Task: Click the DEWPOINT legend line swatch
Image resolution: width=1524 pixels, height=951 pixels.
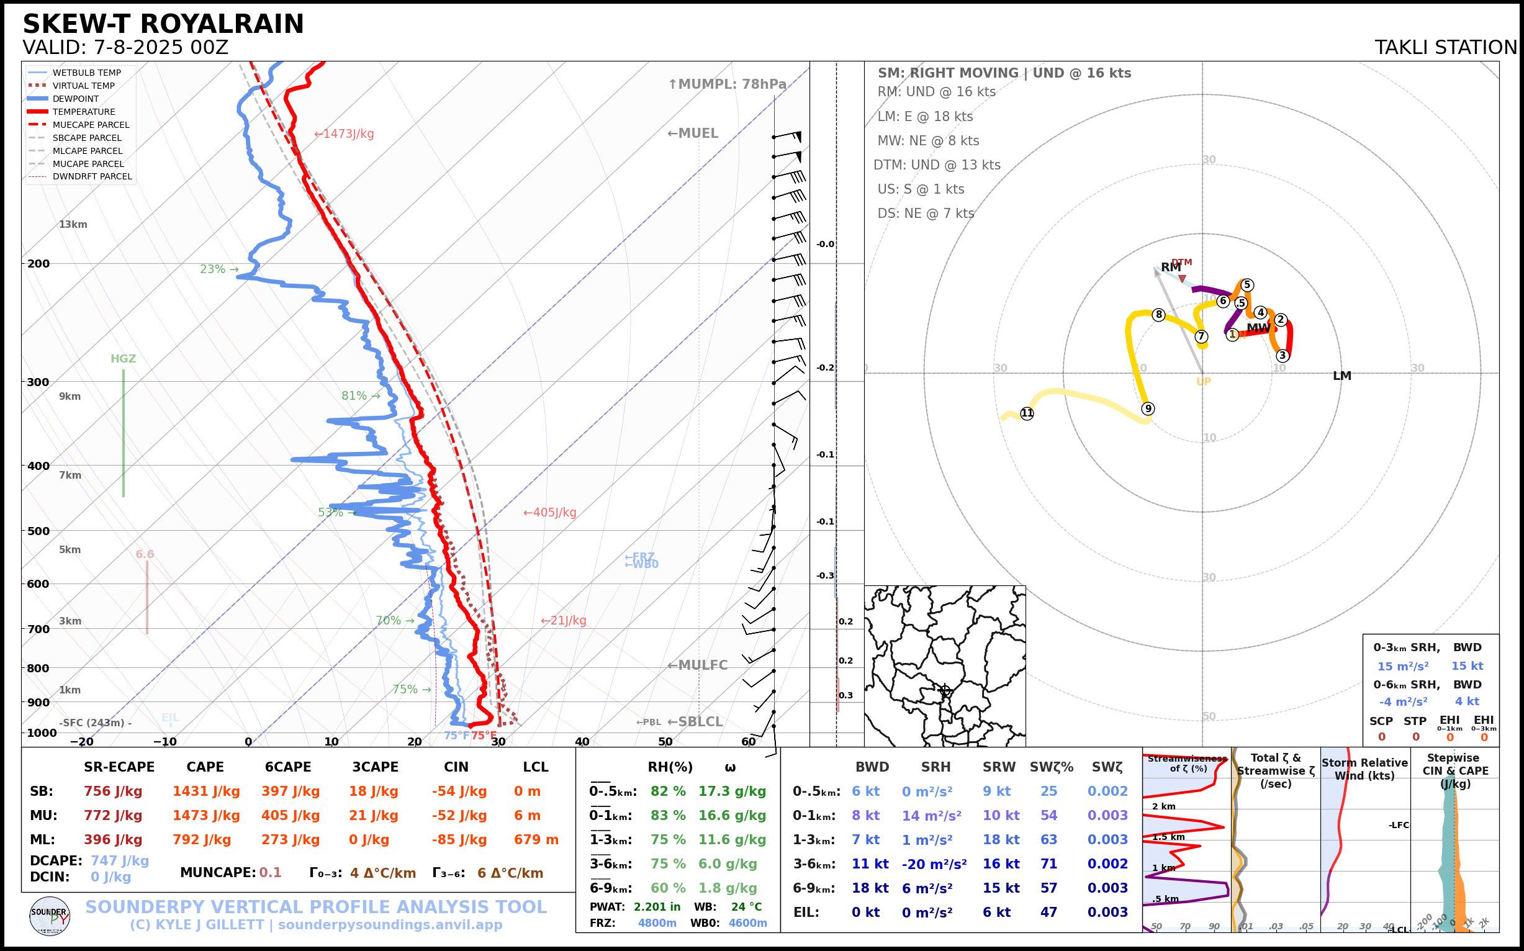Action: pos(38,99)
